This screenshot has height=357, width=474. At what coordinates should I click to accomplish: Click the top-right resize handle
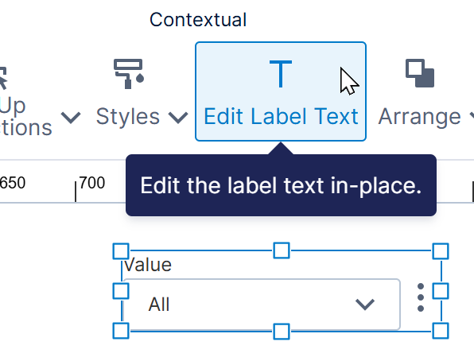pyautogui.click(x=441, y=251)
